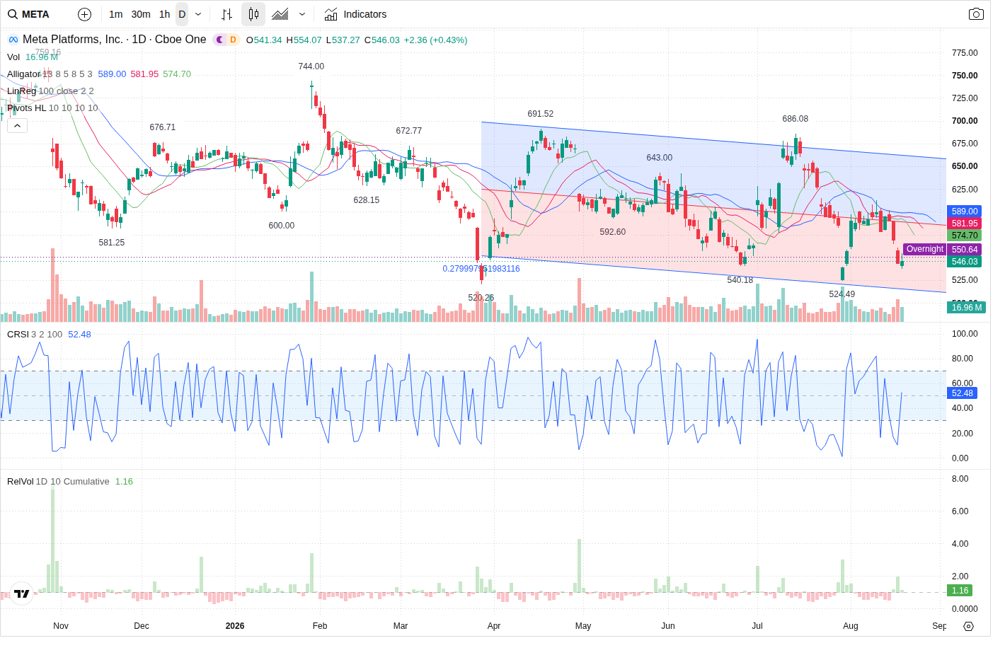Take a chart snapshot with camera icon
The width and height of the screenshot is (1005, 672).
click(976, 14)
